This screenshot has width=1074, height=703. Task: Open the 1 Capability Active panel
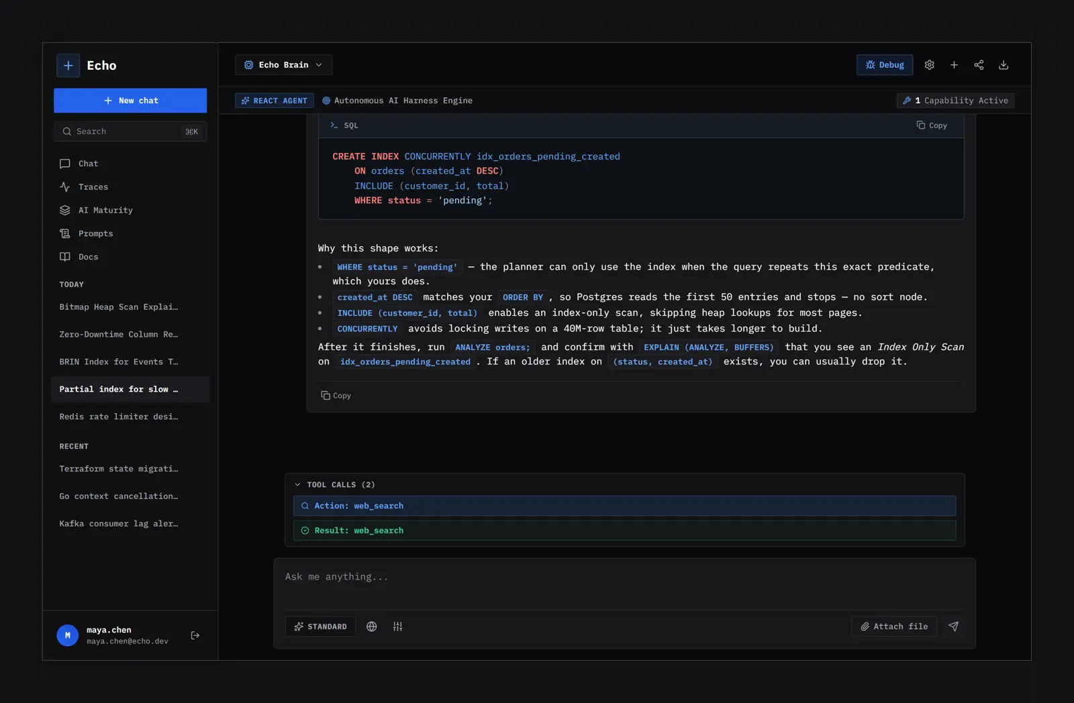click(x=955, y=101)
